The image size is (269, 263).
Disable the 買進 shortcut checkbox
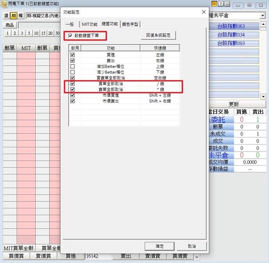73,55
